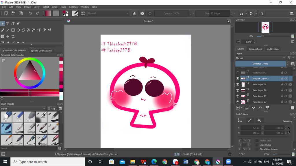The height and width of the screenshot is (166, 296).
Task: Move layer up with chevron
Action: click(260, 108)
